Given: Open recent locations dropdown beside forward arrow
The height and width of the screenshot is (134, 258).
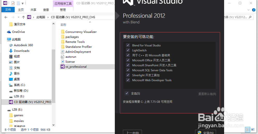Looking at the screenshot, I should click(x=18, y=17).
